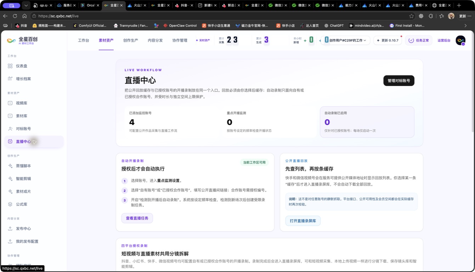The width and height of the screenshot is (475, 272).
Task: Click the 查看直播任务 button
Action: (137, 218)
